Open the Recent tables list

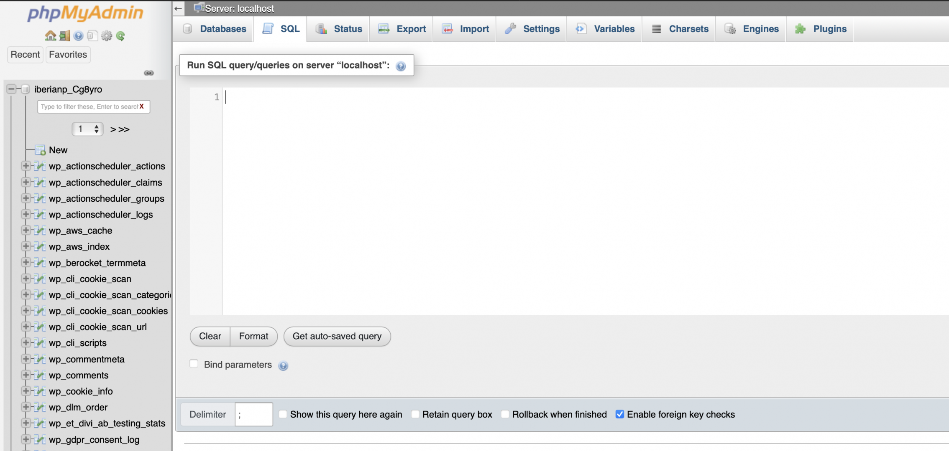[25, 55]
